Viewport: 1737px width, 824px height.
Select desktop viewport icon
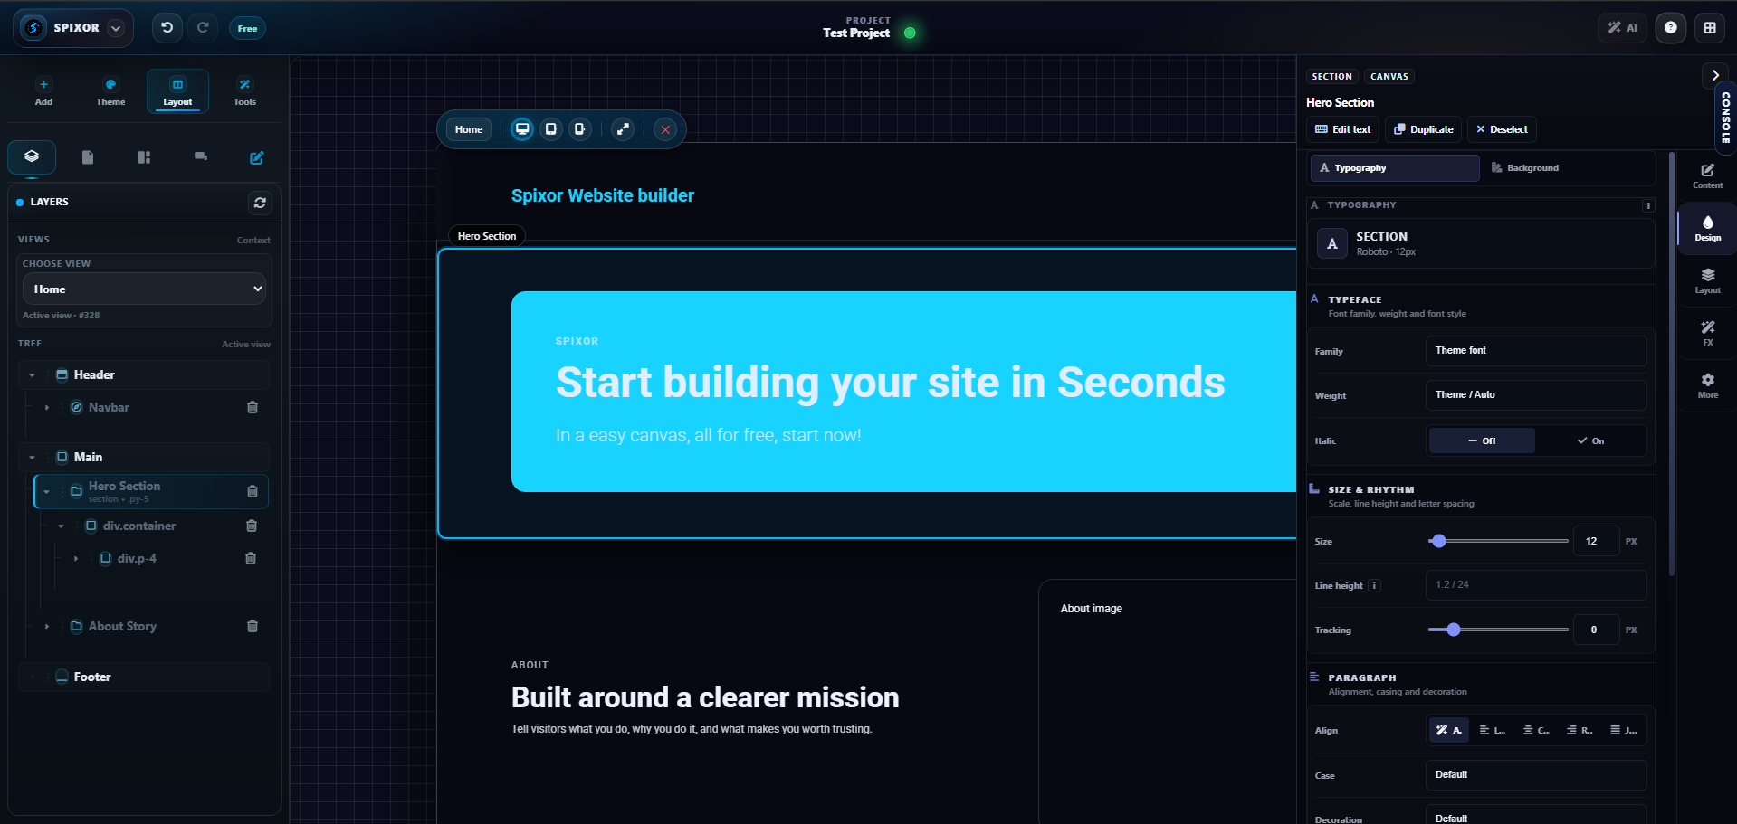(522, 129)
